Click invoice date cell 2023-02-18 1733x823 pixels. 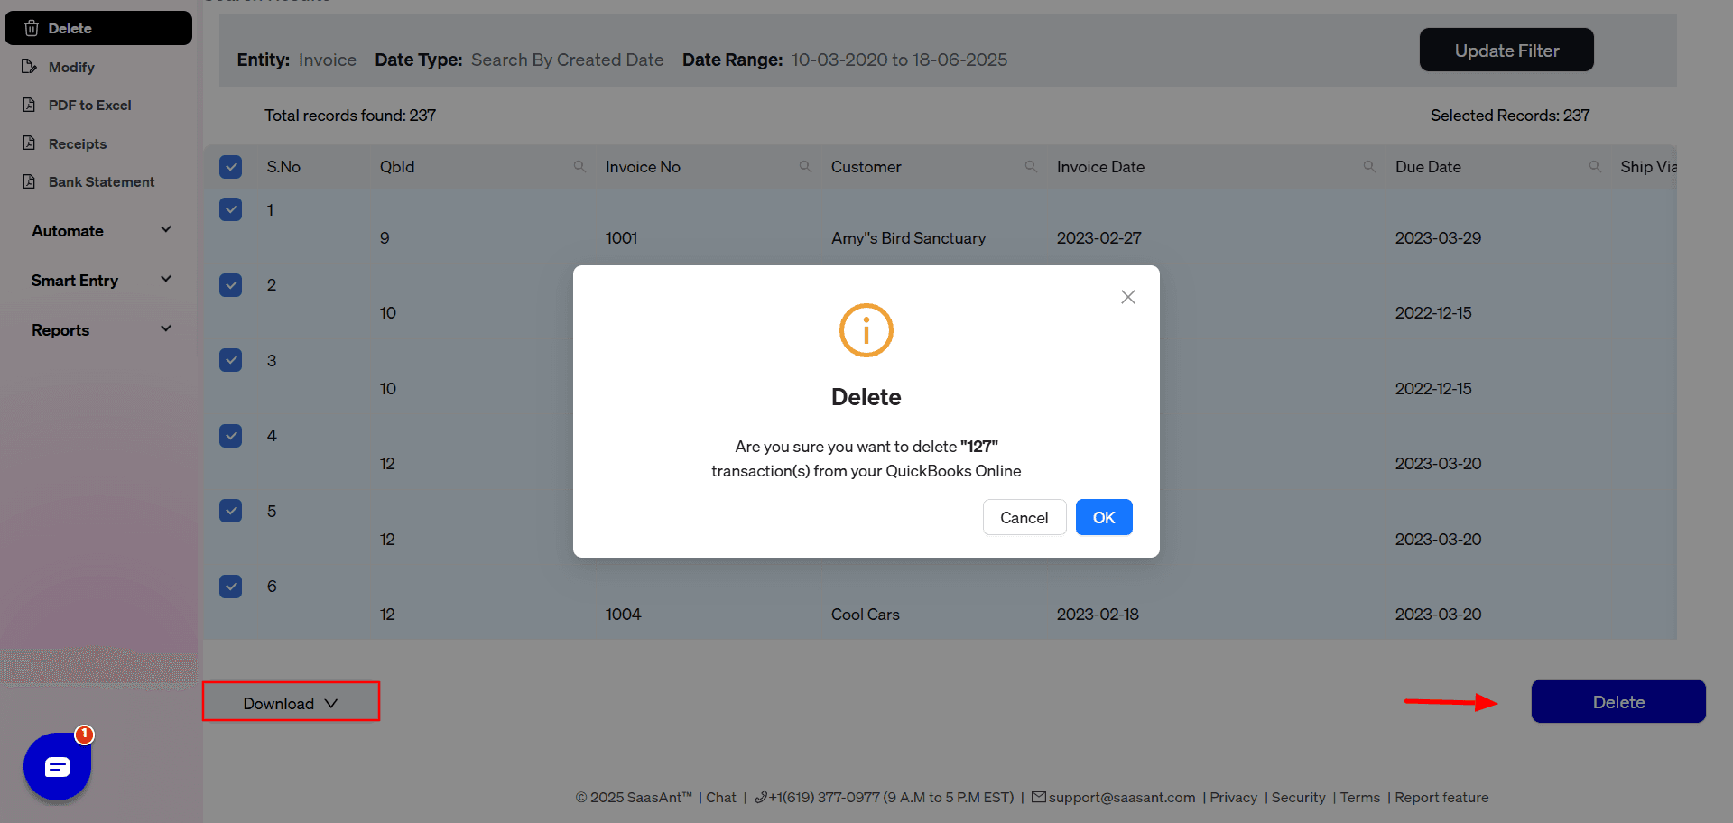point(1098,615)
